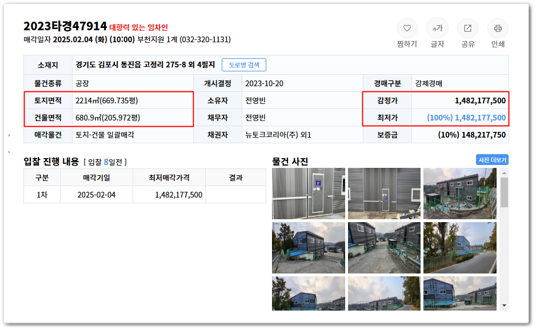Click building area value 680.9㎡(205.972평)
Viewport: 536px width, 330px height.
point(107,118)
